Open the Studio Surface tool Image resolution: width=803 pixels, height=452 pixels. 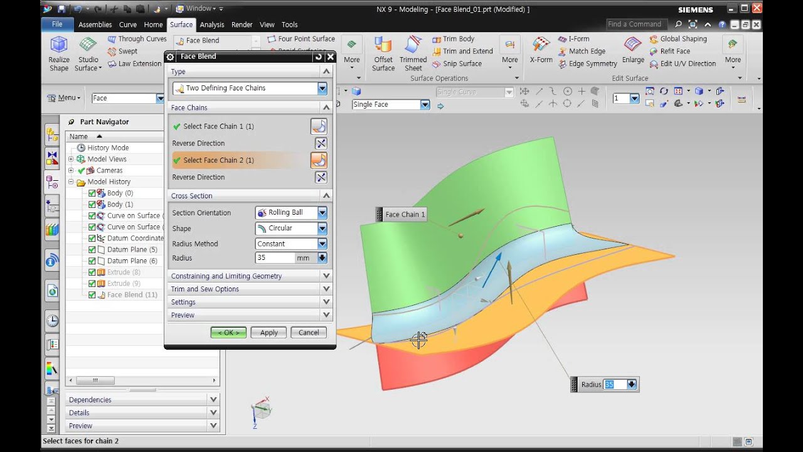point(88,53)
